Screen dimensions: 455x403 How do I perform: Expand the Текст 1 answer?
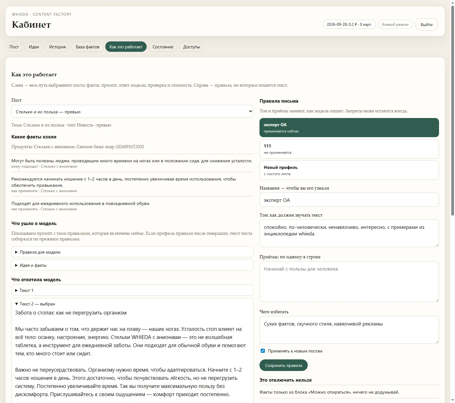(132, 290)
